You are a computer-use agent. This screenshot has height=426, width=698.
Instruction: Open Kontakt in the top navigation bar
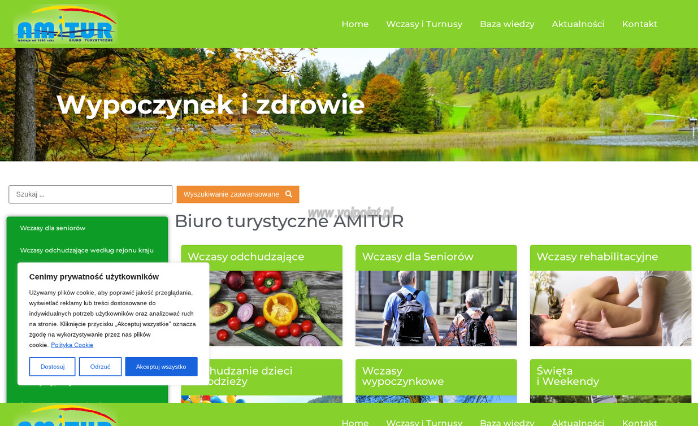point(640,24)
